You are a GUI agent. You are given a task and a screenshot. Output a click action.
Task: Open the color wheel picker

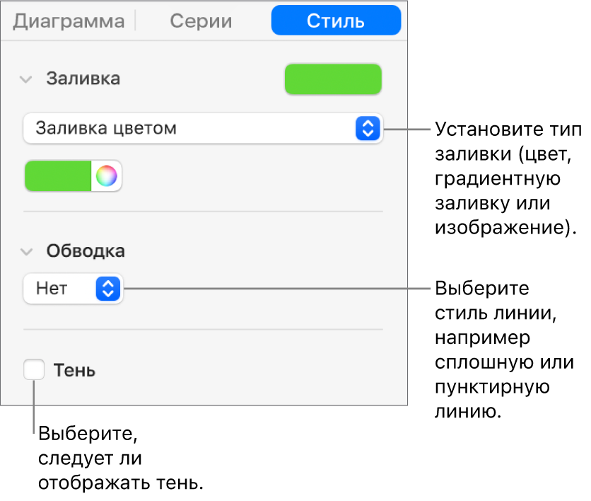106,175
